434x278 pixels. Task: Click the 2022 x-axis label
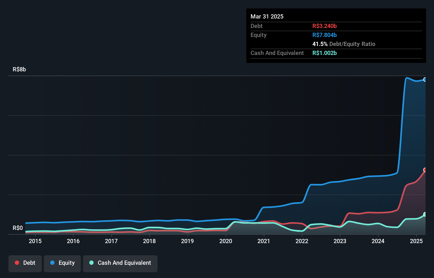(302, 241)
